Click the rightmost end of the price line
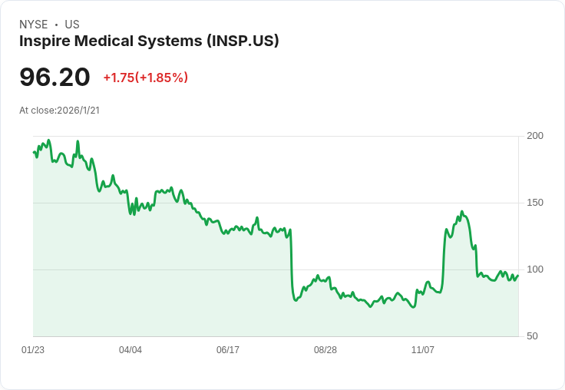The height and width of the screenshot is (390, 565). tap(518, 276)
